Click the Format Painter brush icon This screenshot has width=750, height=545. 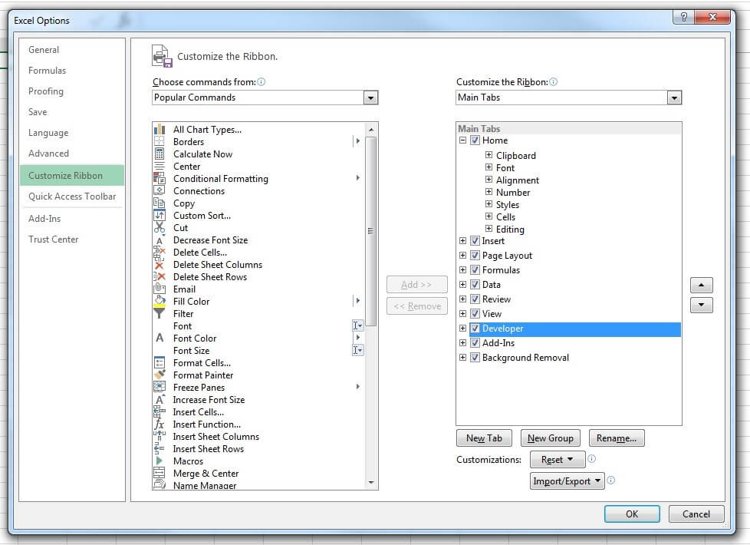point(160,375)
